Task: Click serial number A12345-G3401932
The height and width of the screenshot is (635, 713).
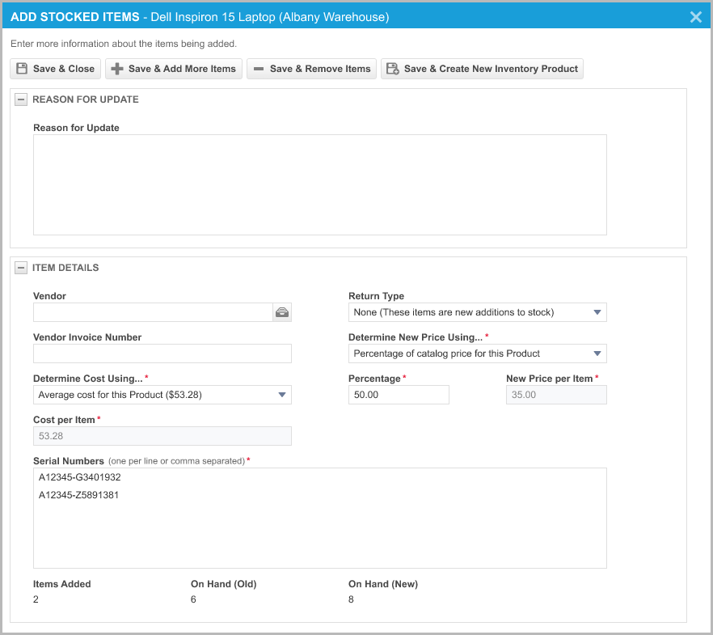Action: click(x=79, y=477)
